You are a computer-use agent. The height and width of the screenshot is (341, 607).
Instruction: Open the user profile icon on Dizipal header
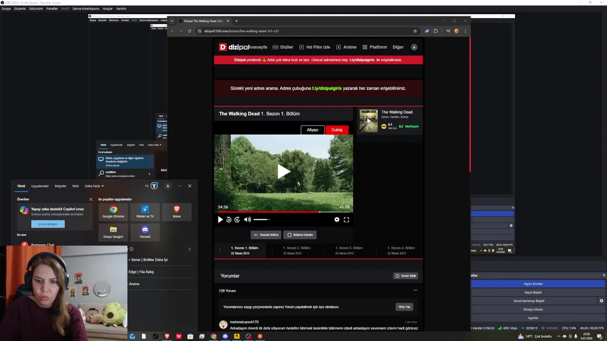pyautogui.click(x=414, y=47)
